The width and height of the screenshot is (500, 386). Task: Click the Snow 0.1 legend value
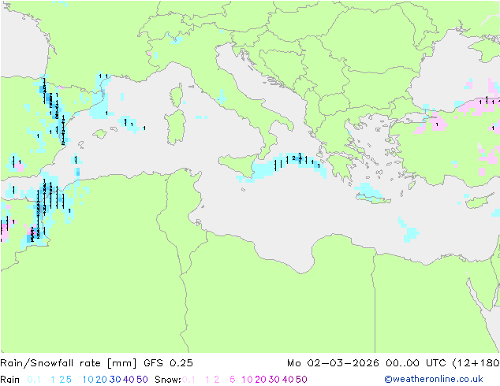[188, 380]
